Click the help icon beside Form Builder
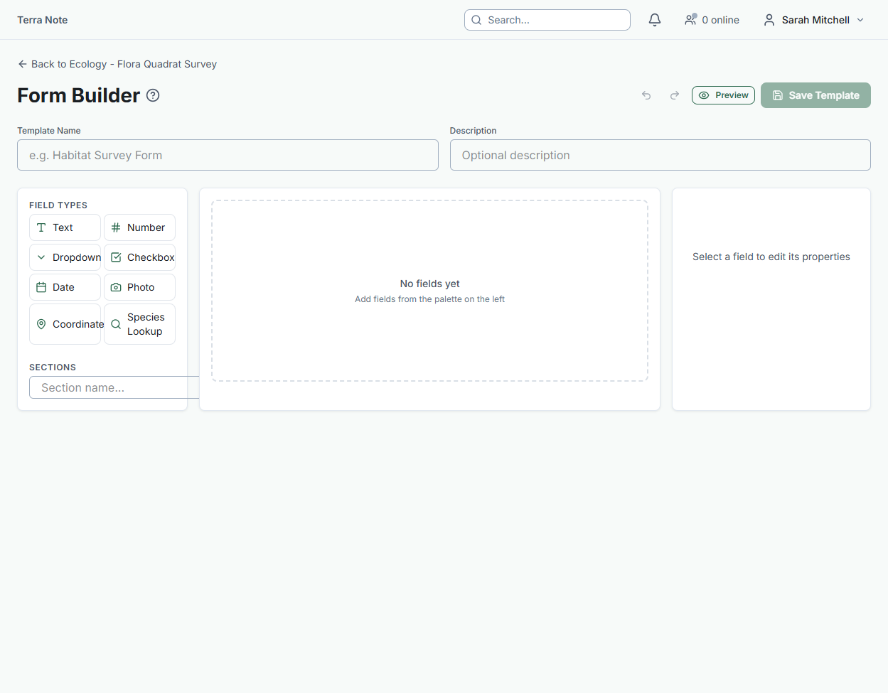Viewport: 888px width, 693px height. [153, 95]
